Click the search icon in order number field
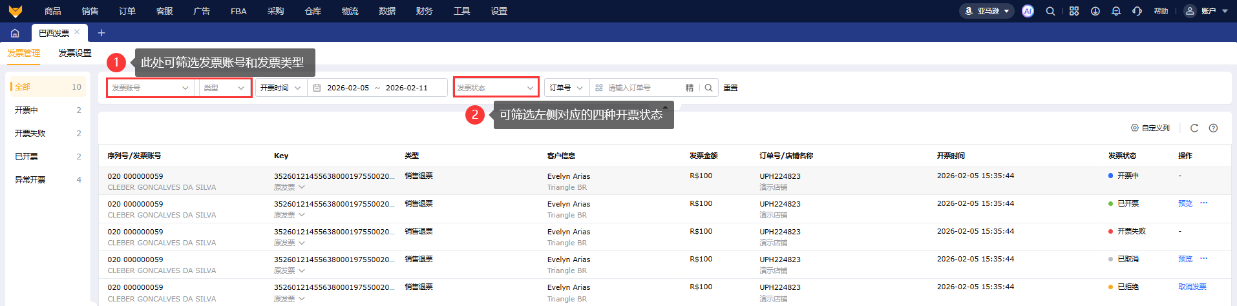1237x306 pixels. (708, 88)
